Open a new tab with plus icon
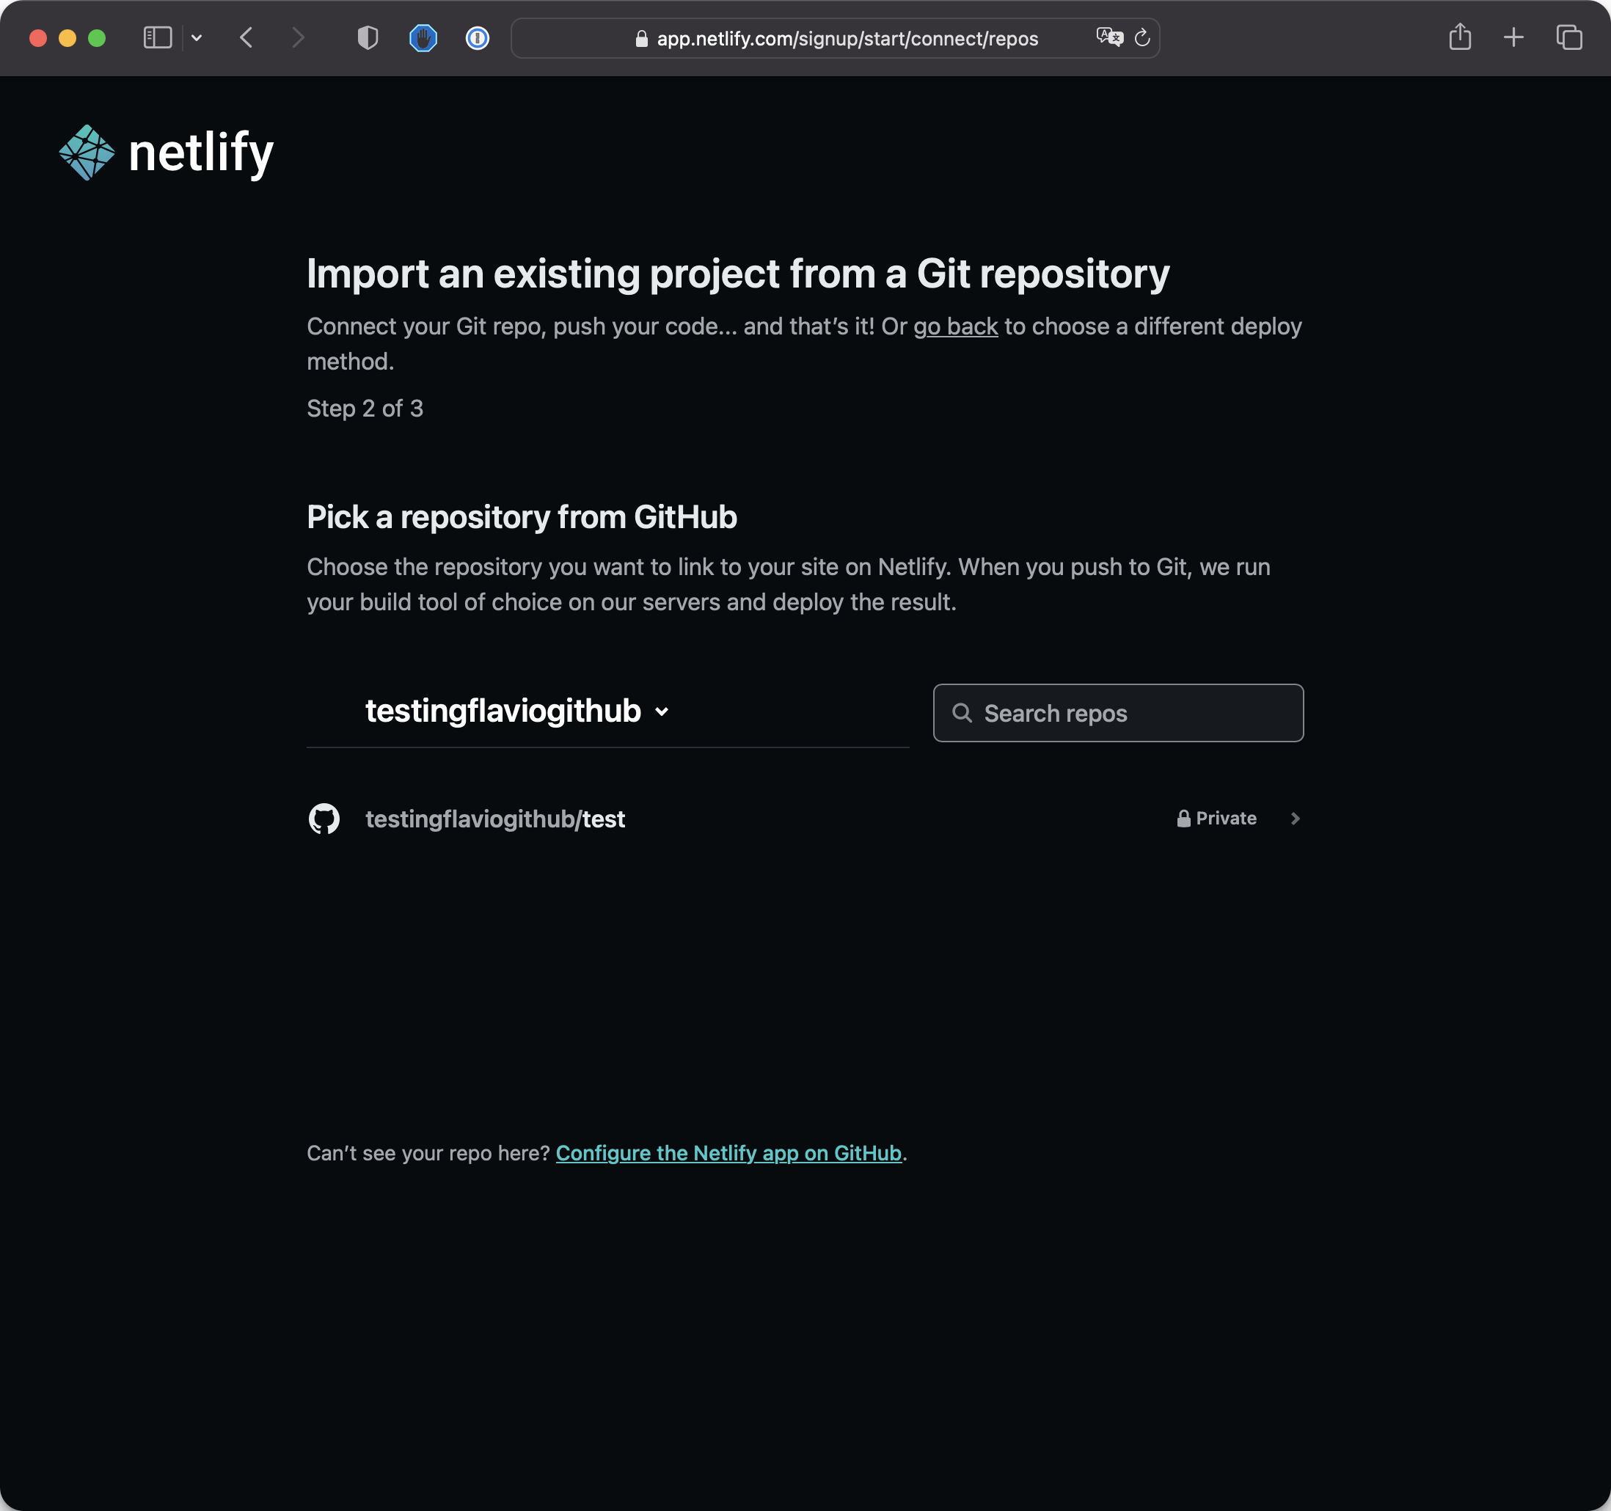Image resolution: width=1611 pixels, height=1511 pixels. [x=1513, y=37]
